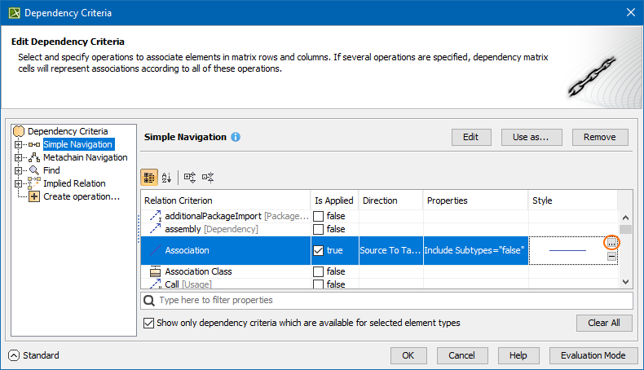
Task: Click the alphabetical sort toolbar icon
Action: point(167,177)
